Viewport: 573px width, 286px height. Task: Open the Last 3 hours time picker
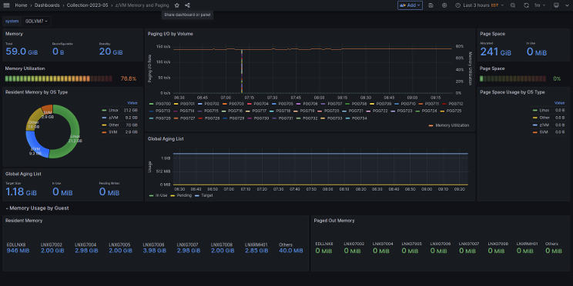[480, 5]
